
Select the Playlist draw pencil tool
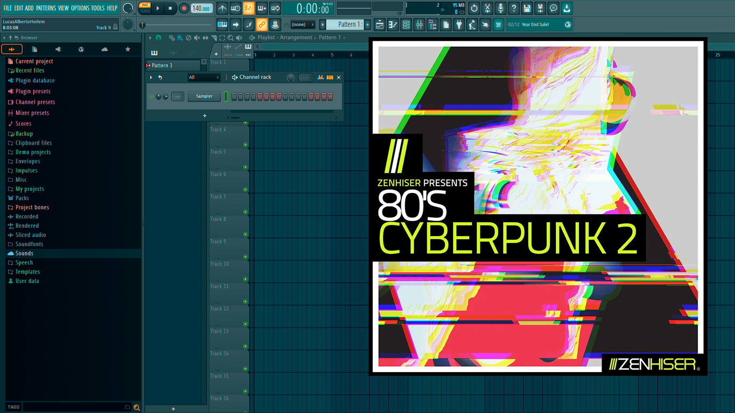coord(172,38)
